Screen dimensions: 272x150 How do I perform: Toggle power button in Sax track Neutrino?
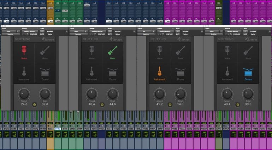[170, 105]
